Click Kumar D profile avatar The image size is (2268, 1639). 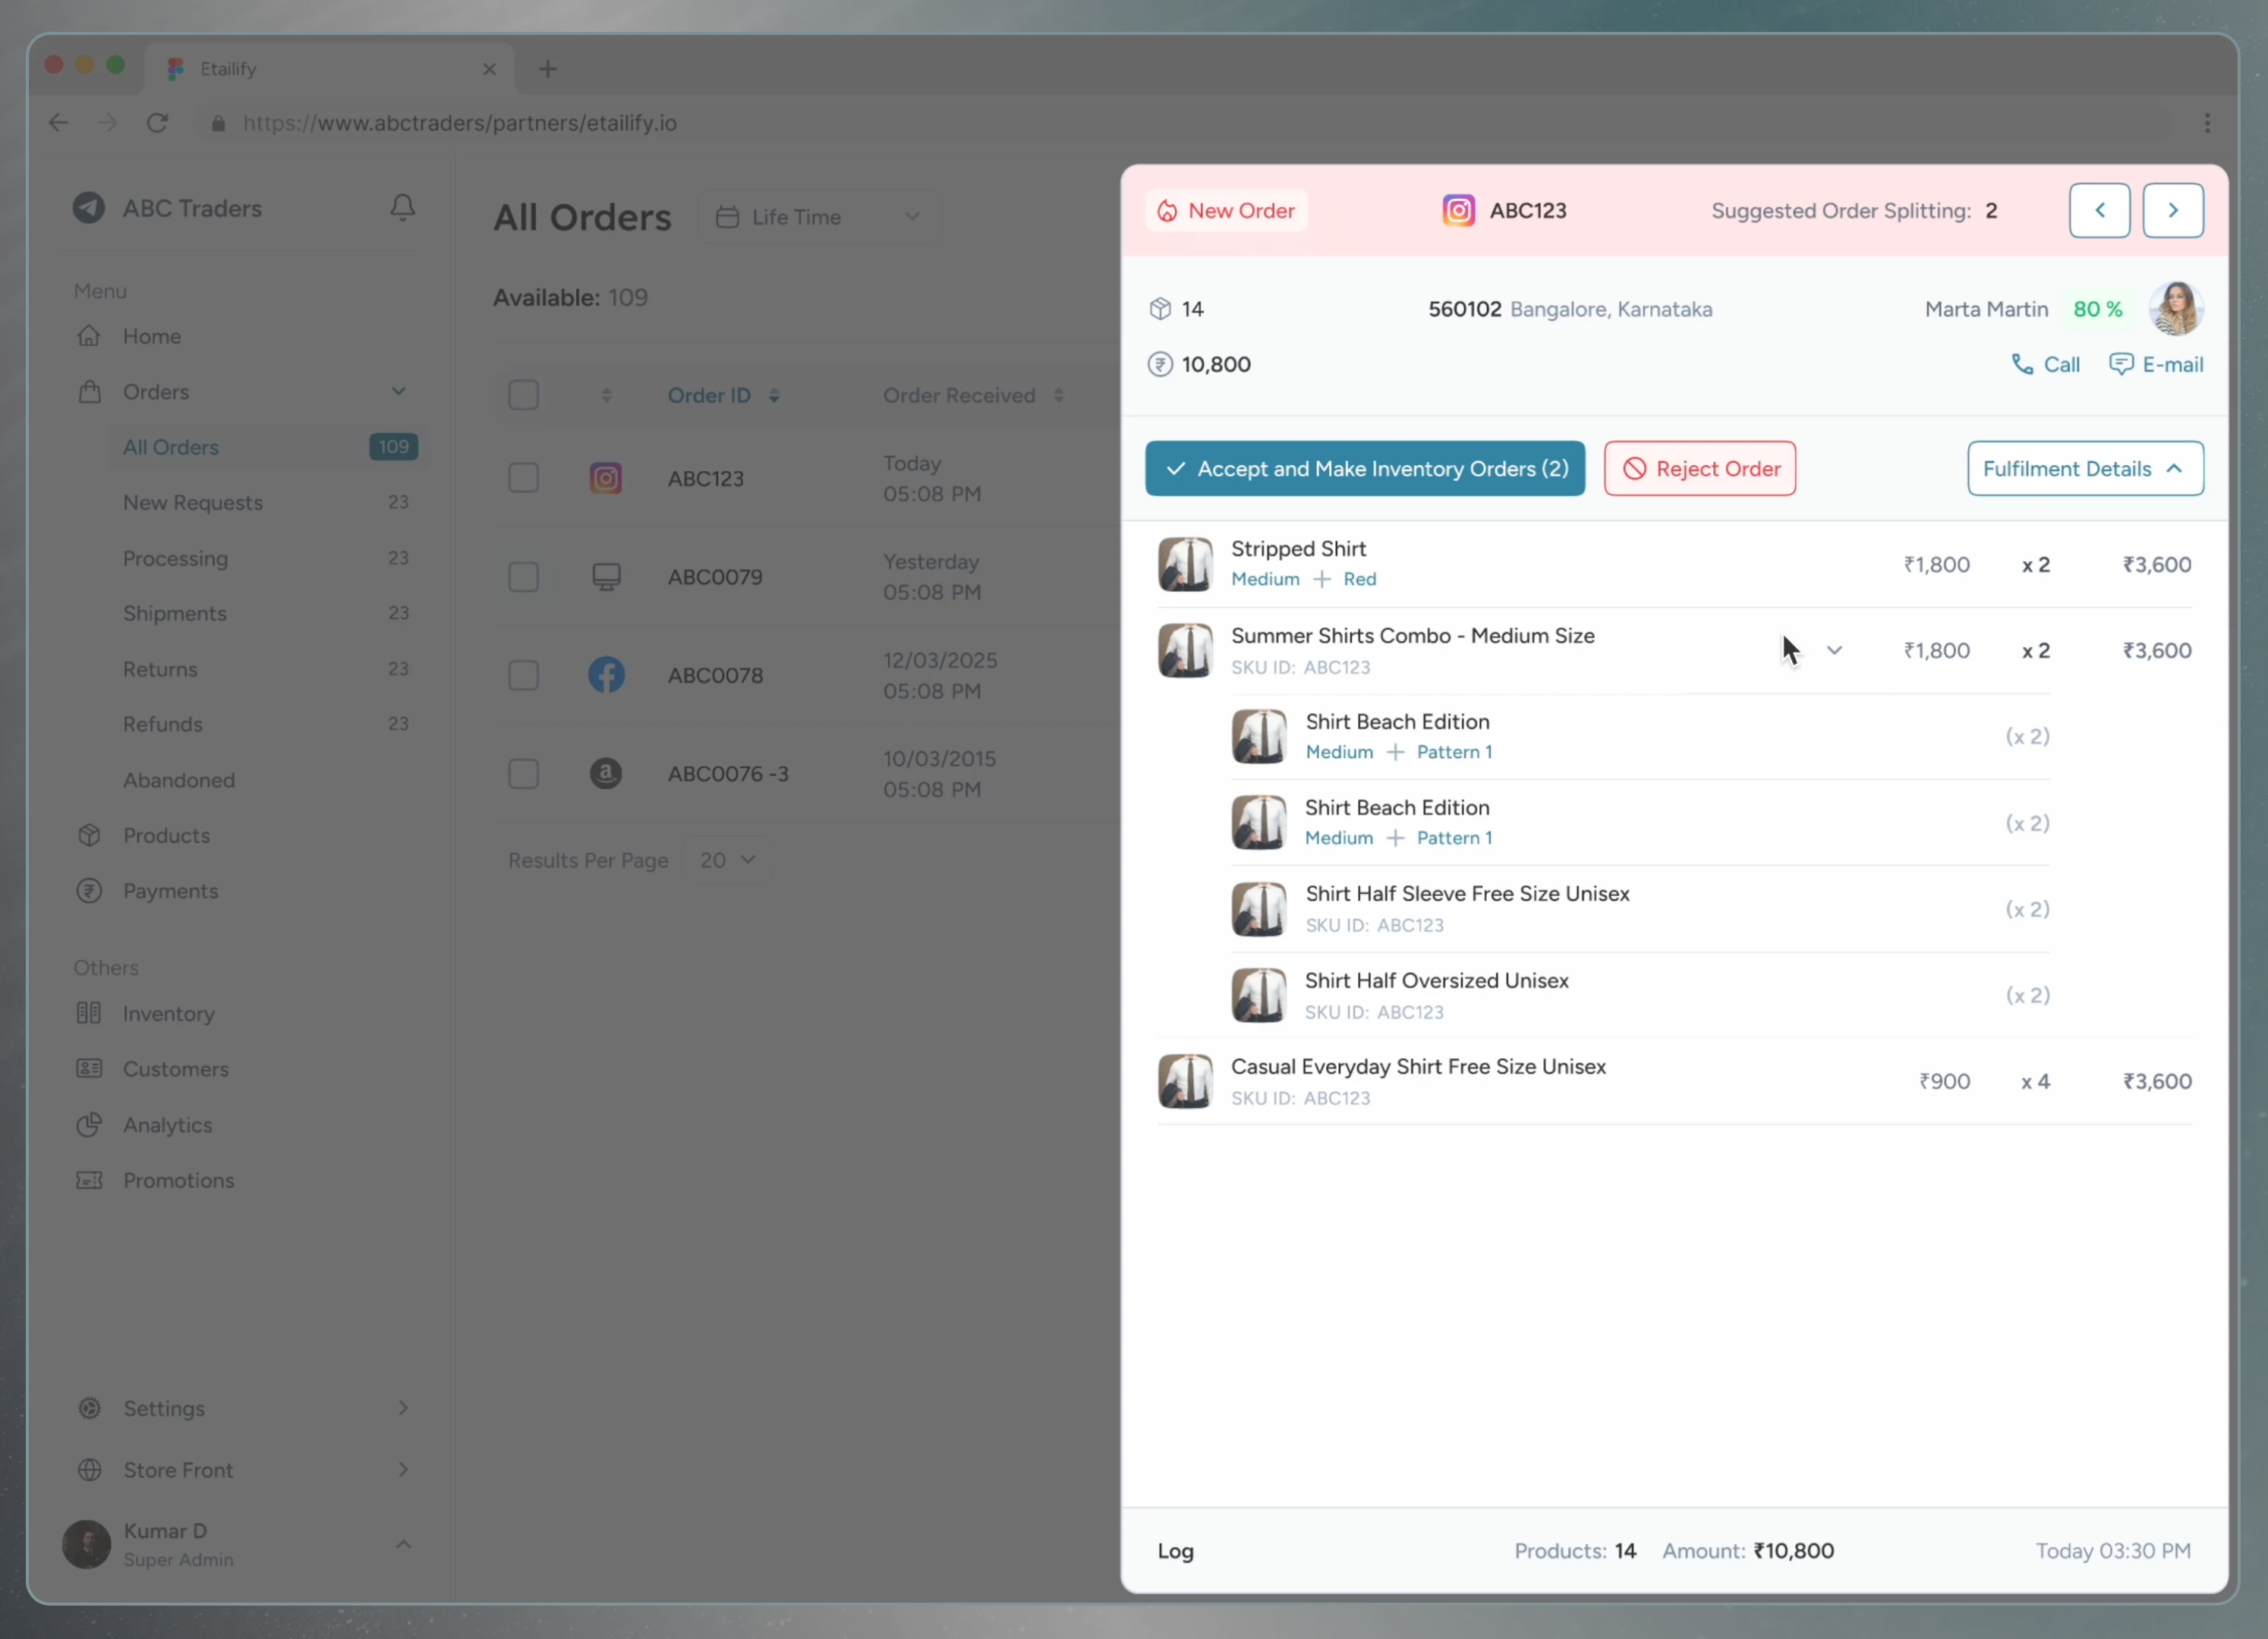click(x=87, y=1544)
